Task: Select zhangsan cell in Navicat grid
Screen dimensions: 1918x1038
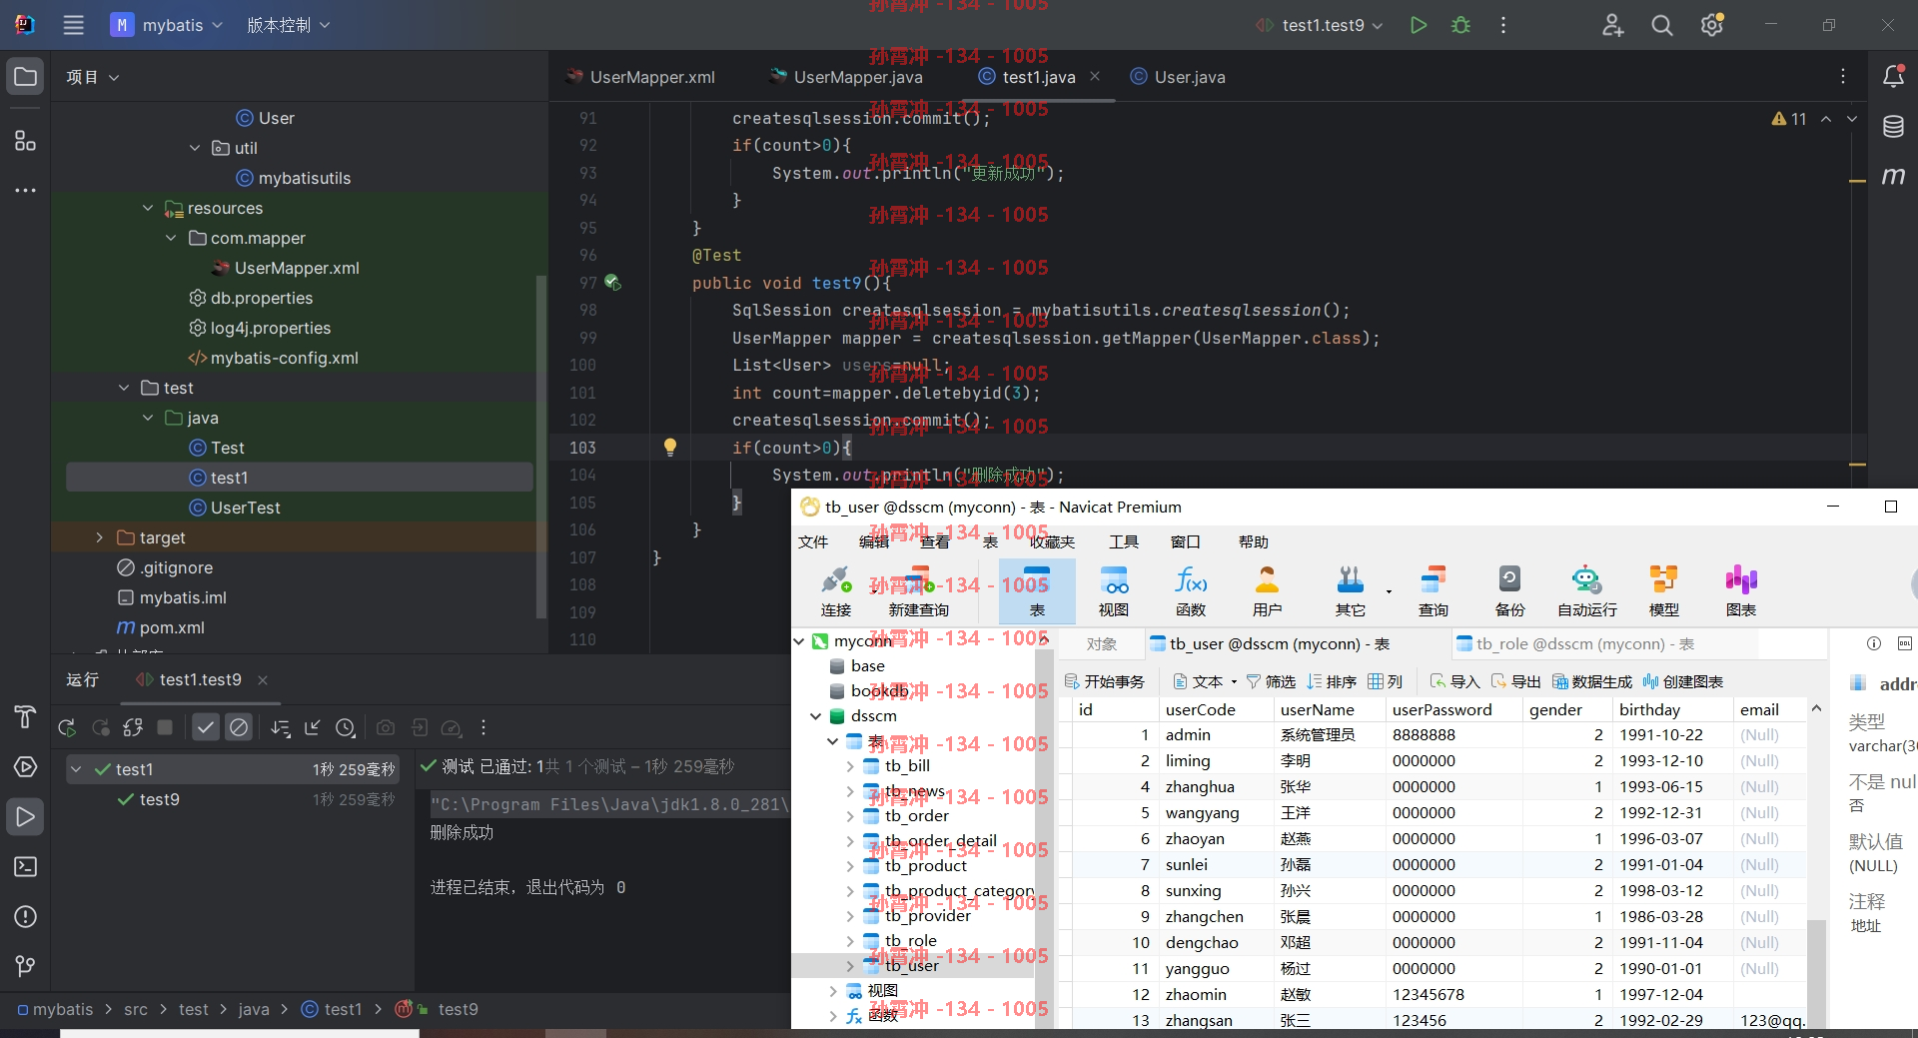Action: [x=1216, y=1020]
